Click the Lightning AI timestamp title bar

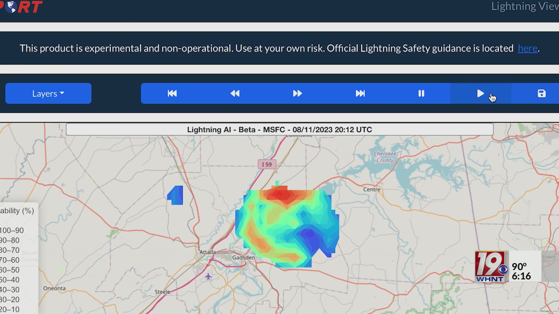[279, 129]
